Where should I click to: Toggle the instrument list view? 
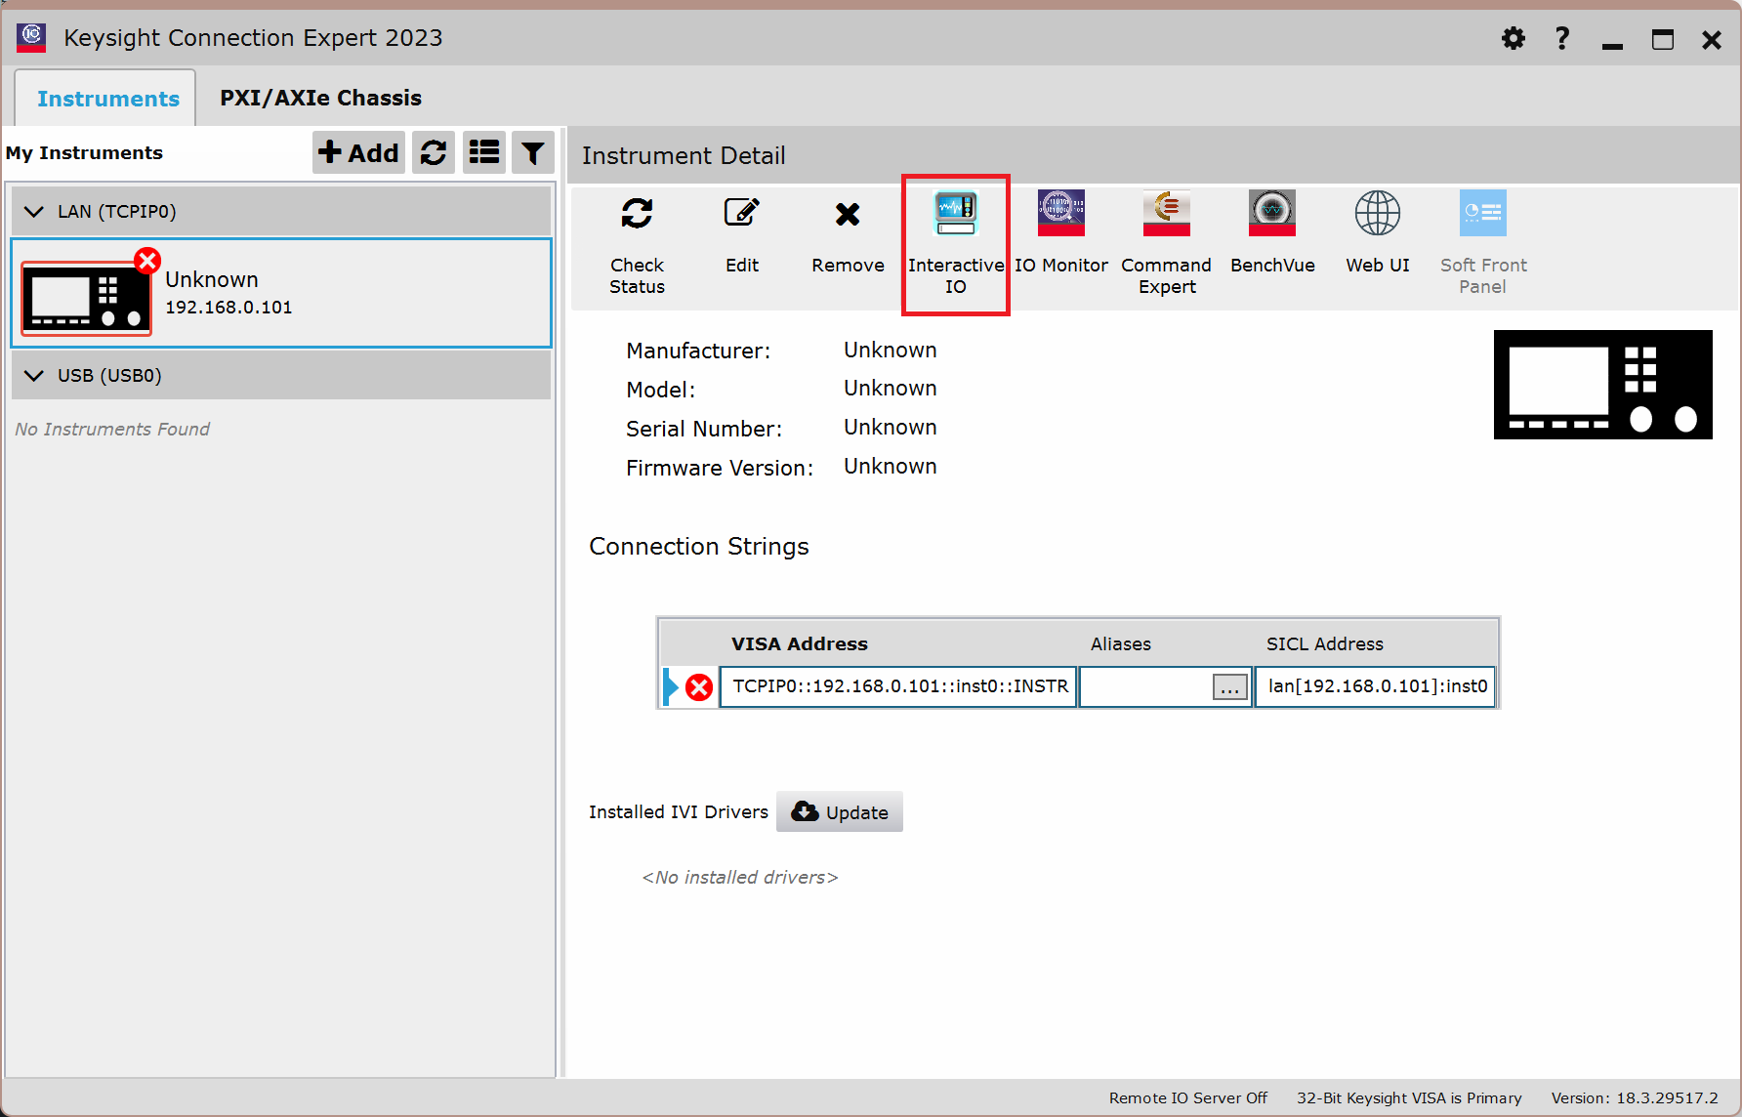coord(484,152)
